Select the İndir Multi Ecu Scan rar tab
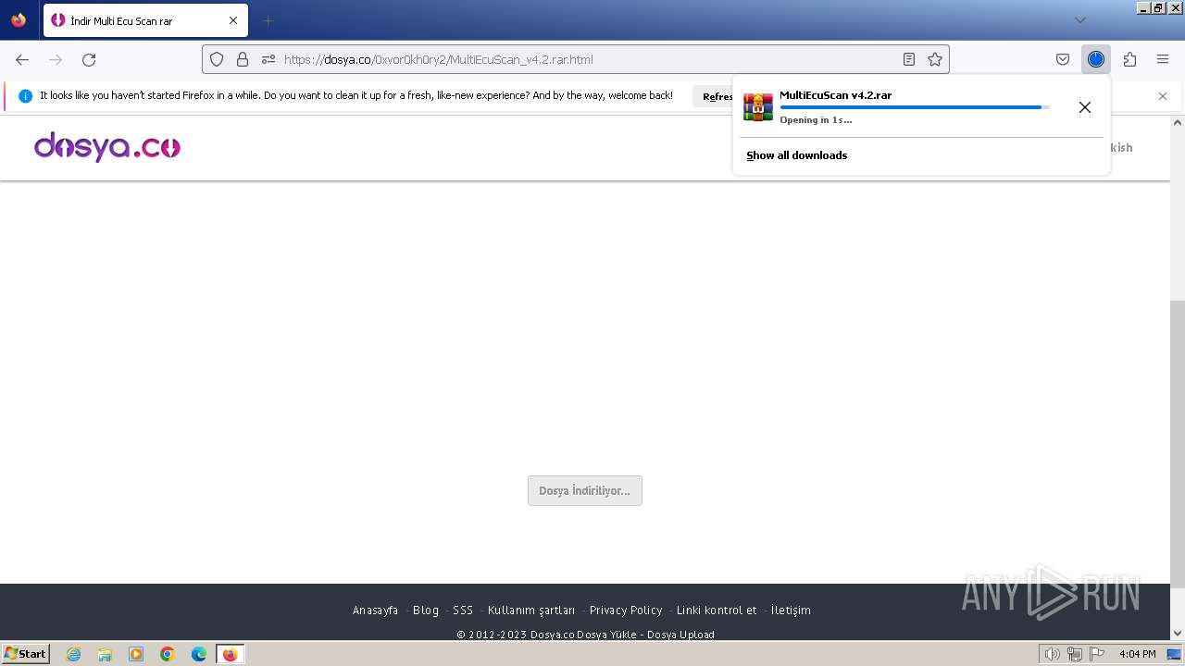Screen dimensions: 1185x666 coord(145,20)
